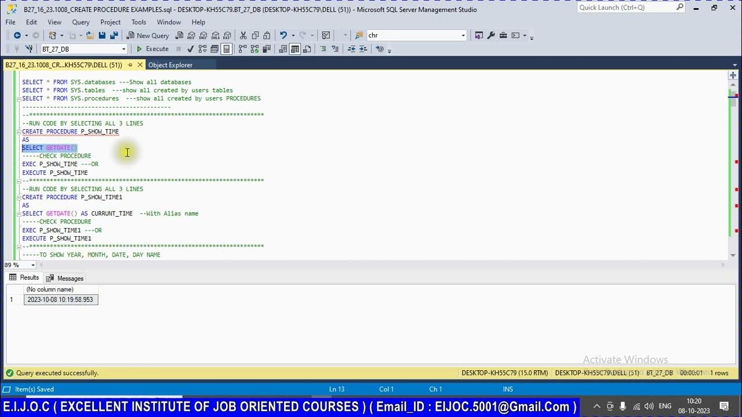Viewport: 742px width, 417px height.
Task: Save the current SQL file
Action: coord(102,35)
